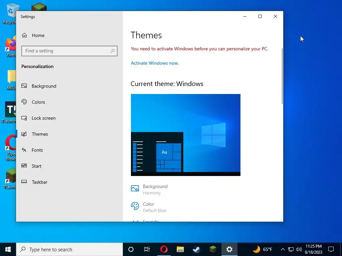Open the volume control in tray
The image size is (342, 256).
tap(299, 249)
